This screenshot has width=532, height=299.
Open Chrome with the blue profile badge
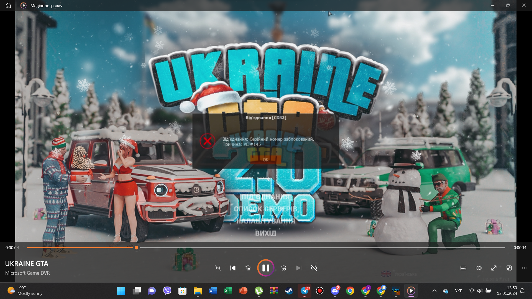click(381, 291)
